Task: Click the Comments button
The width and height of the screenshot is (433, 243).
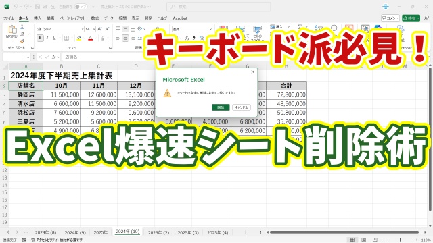Action: pyautogui.click(x=390, y=18)
